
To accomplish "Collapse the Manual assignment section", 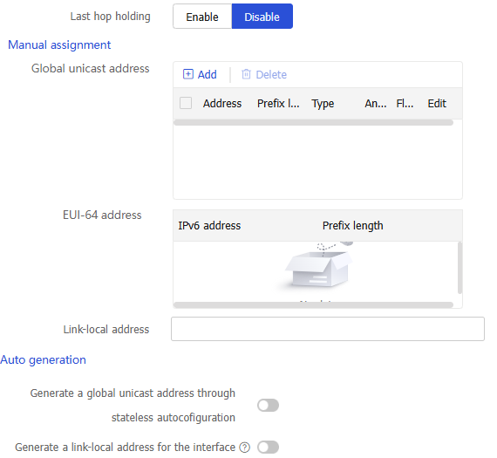I will [x=59, y=45].
